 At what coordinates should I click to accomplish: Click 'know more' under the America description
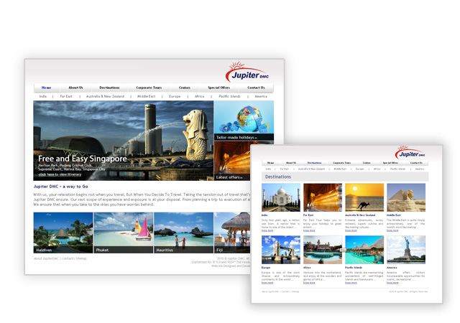(392, 283)
